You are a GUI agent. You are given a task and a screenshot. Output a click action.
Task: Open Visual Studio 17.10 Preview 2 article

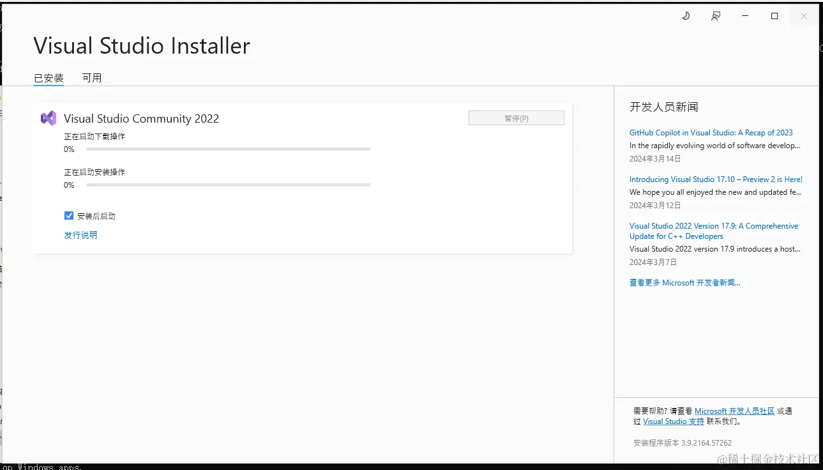point(716,179)
